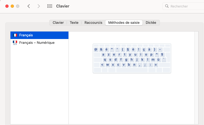This screenshot has height=125, width=204.
Task: Open the Texte tab
Action: [x=74, y=23]
